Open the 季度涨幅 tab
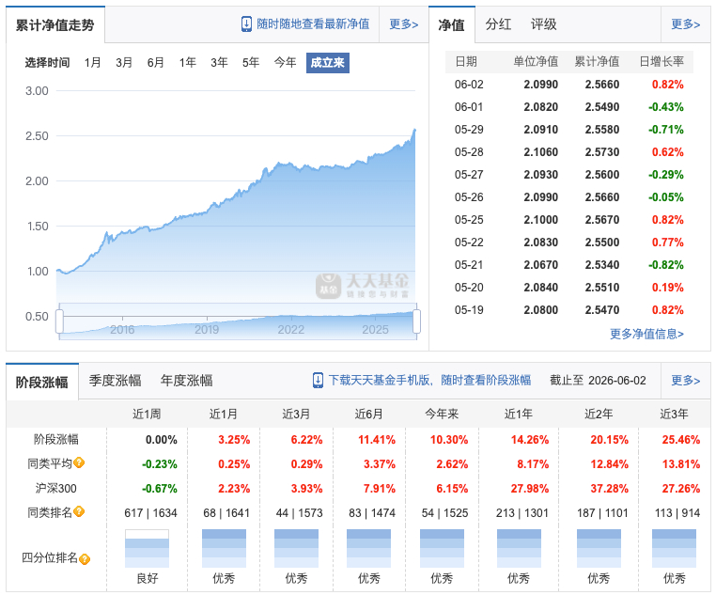 point(115,381)
